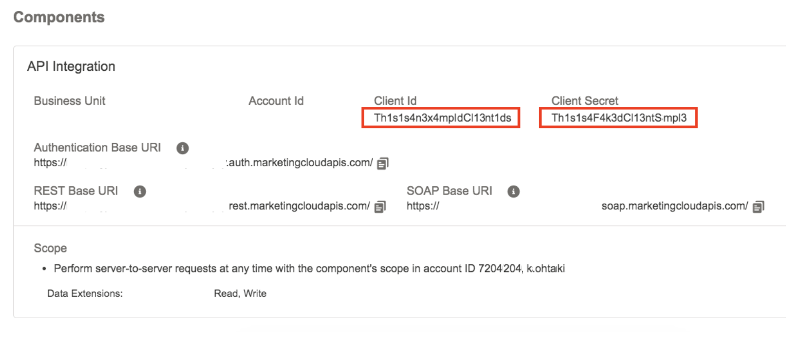Screen dimensions: 791x347
Task: Click the Client Id label
Action: point(395,101)
